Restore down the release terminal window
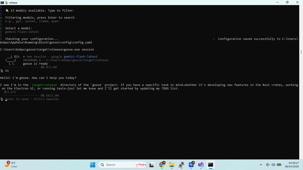The image size is (303, 170). 287,3
